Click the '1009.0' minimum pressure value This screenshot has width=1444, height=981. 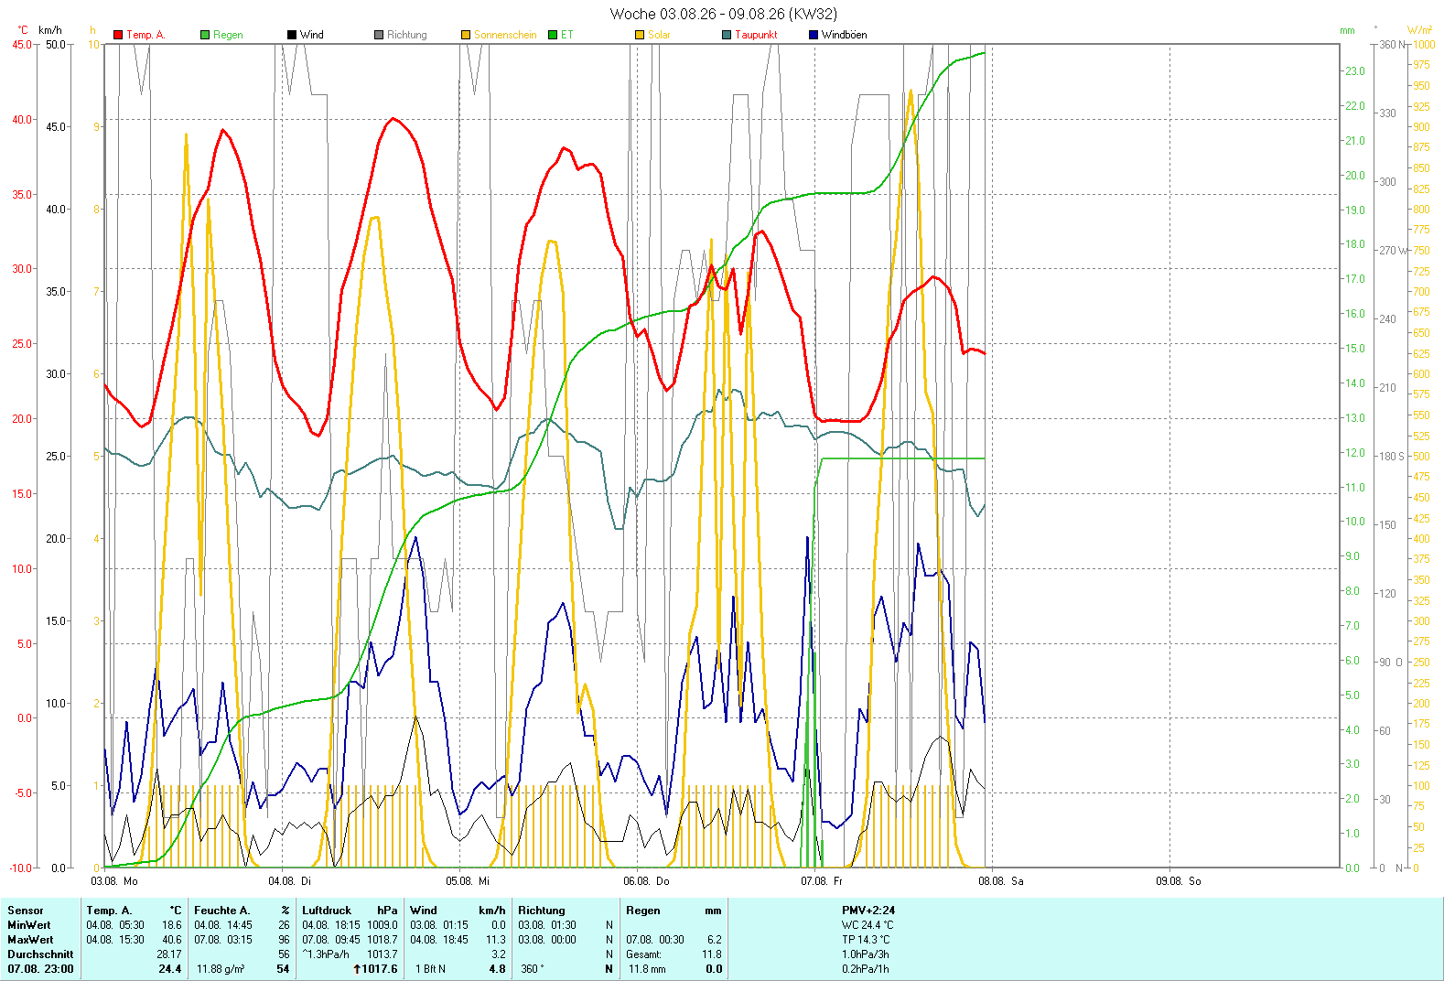383,925
